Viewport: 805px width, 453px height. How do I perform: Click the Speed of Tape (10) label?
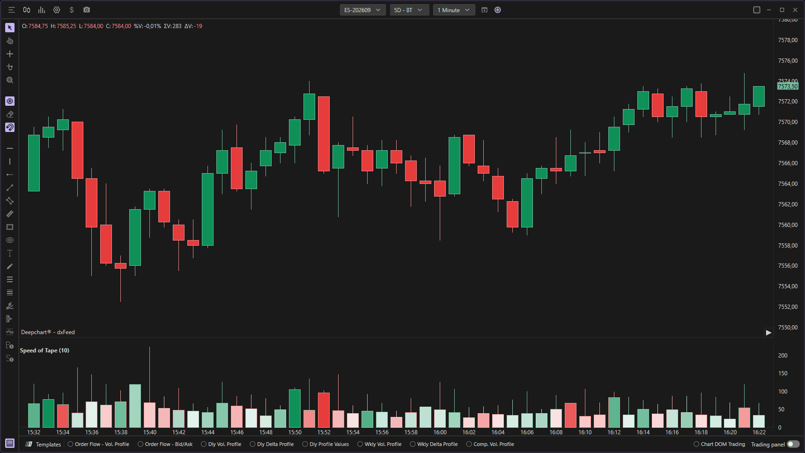[44, 351]
